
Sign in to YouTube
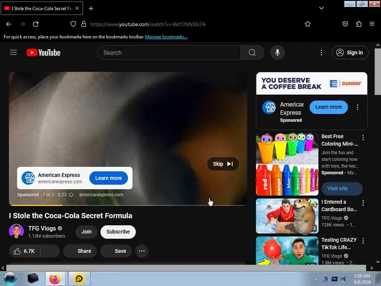pyautogui.click(x=350, y=53)
